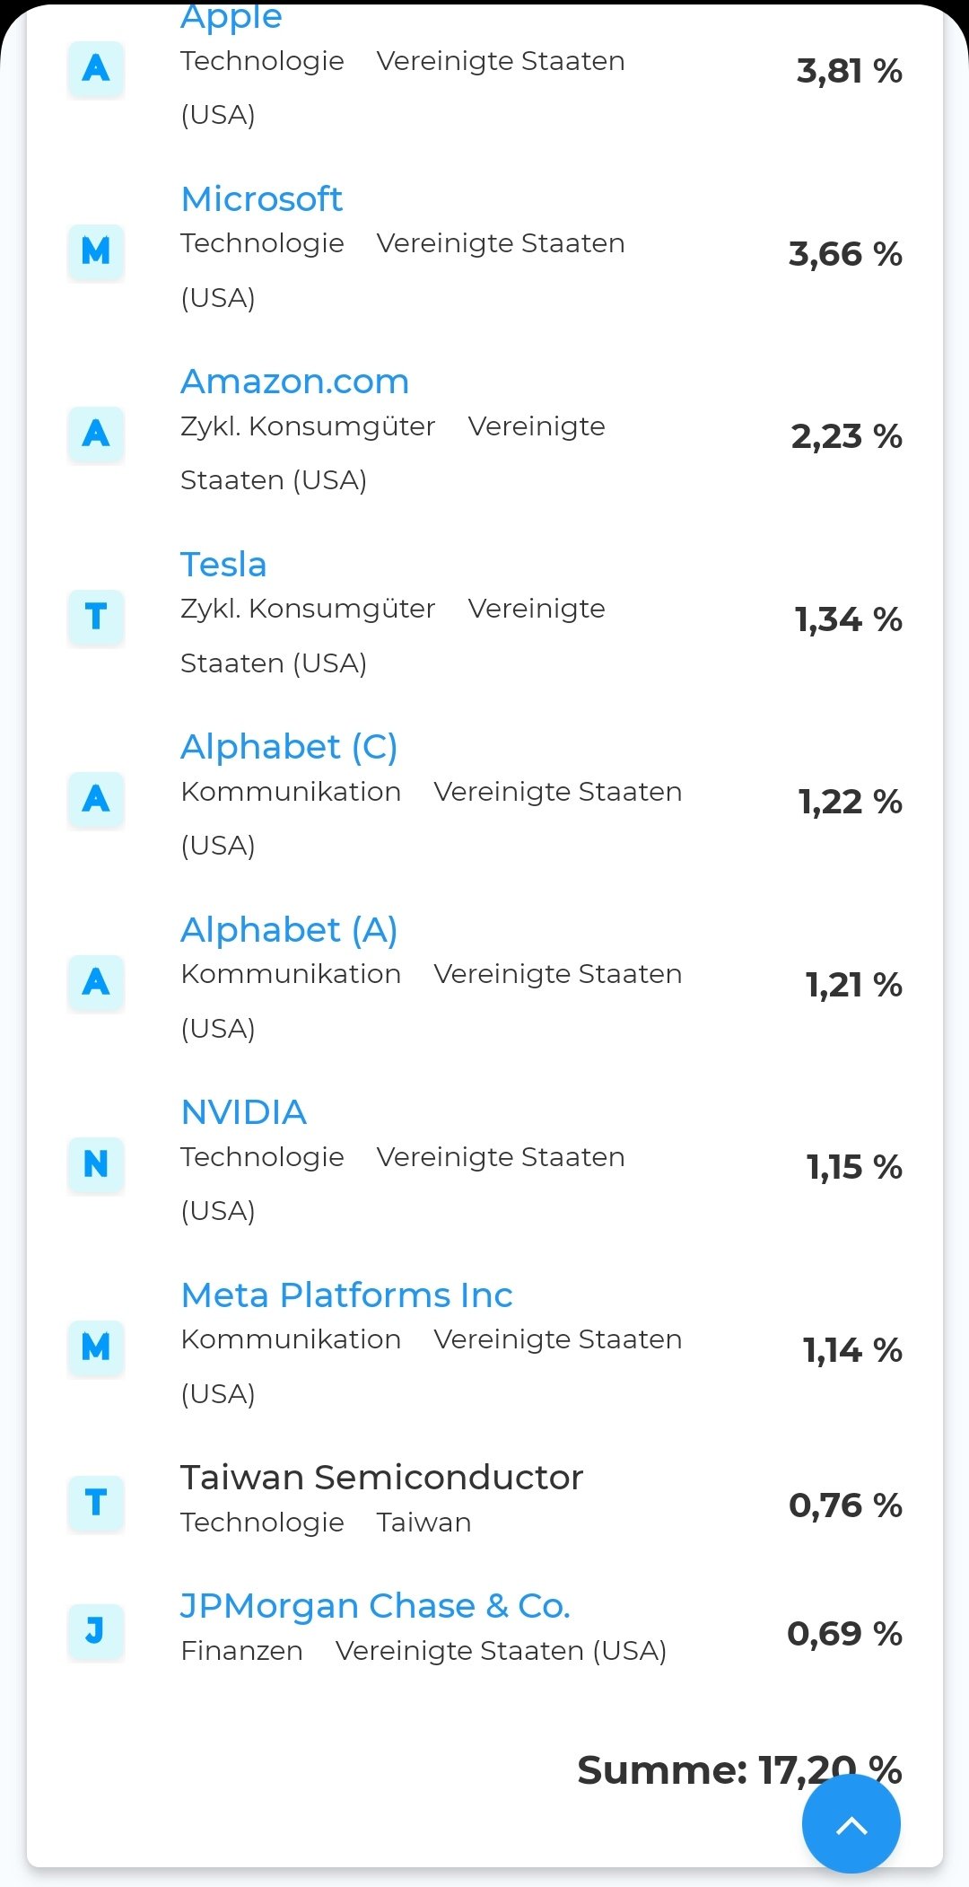
Task: Tap the Meta Platforms 'M' badge
Action: point(96,1347)
